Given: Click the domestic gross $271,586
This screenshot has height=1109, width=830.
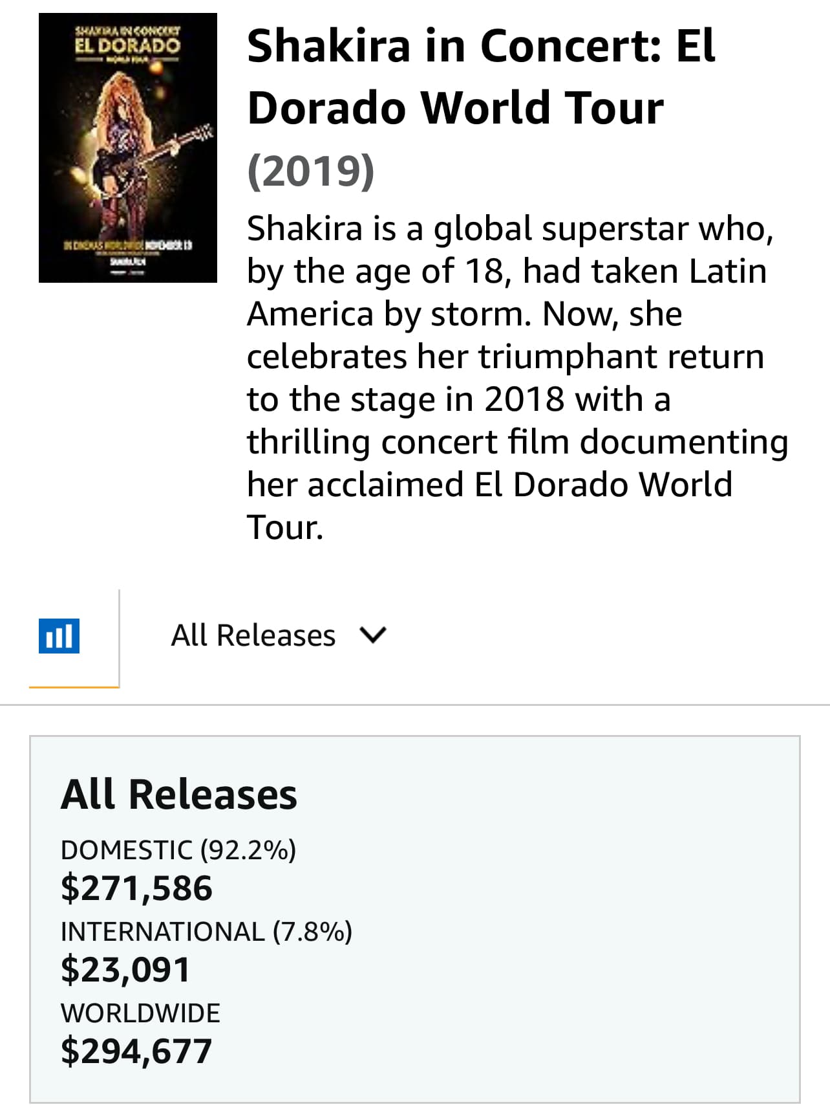Looking at the screenshot, I should [136, 888].
